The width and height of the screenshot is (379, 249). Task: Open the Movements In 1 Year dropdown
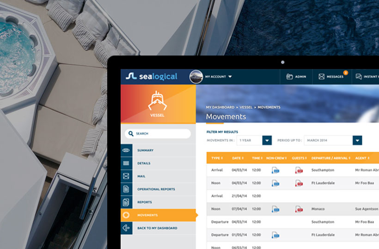coord(254,140)
